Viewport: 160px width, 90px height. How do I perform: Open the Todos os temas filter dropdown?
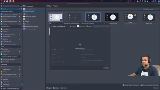tap(151, 9)
